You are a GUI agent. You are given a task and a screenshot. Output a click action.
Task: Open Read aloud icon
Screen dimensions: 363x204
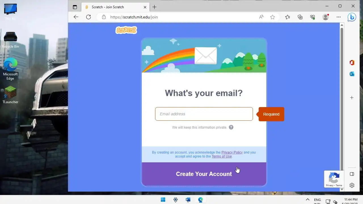(x=261, y=17)
